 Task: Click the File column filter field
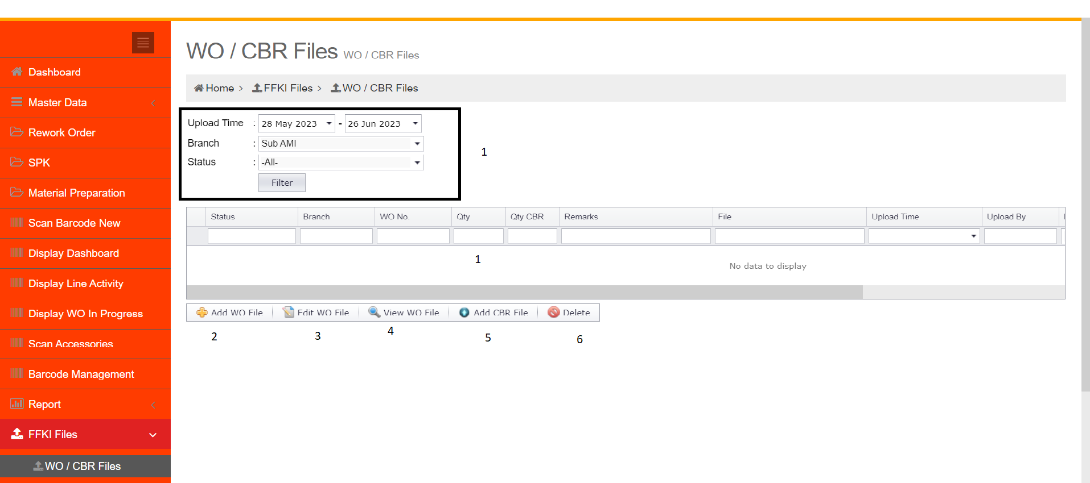pos(789,236)
